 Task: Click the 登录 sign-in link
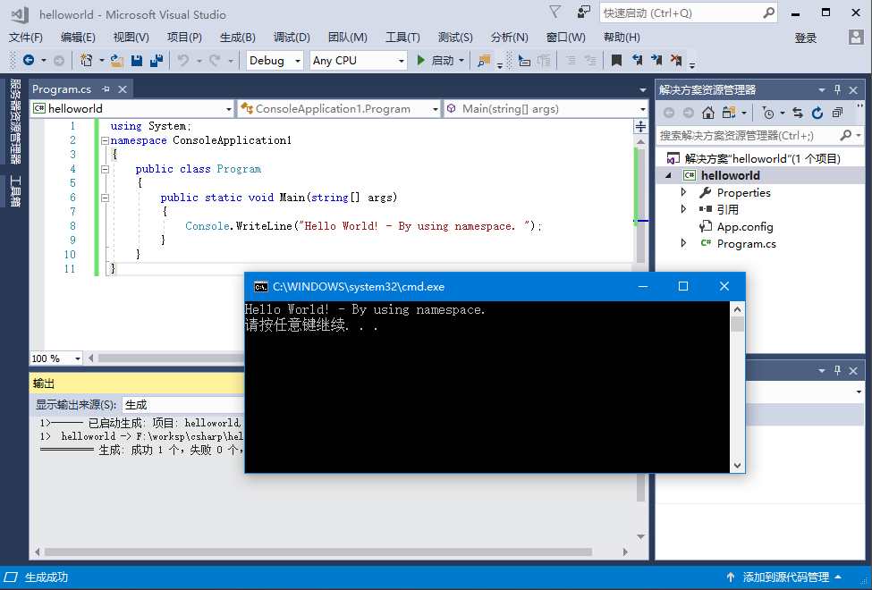pos(805,38)
